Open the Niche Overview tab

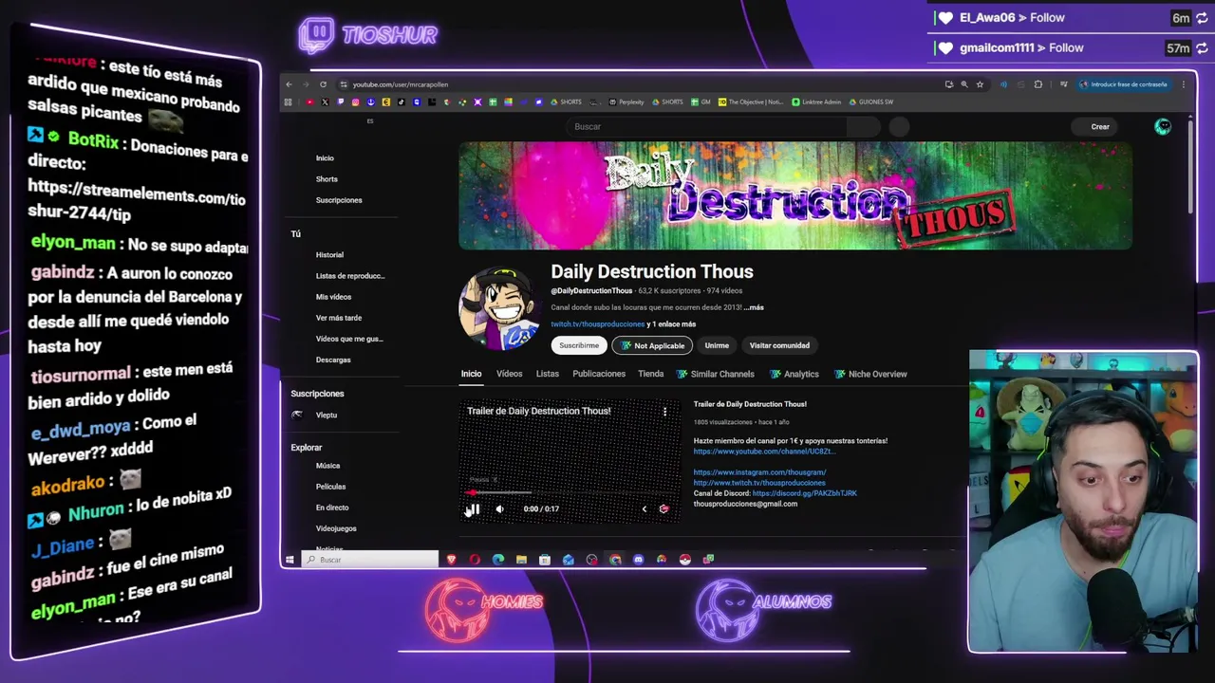[870, 374]
